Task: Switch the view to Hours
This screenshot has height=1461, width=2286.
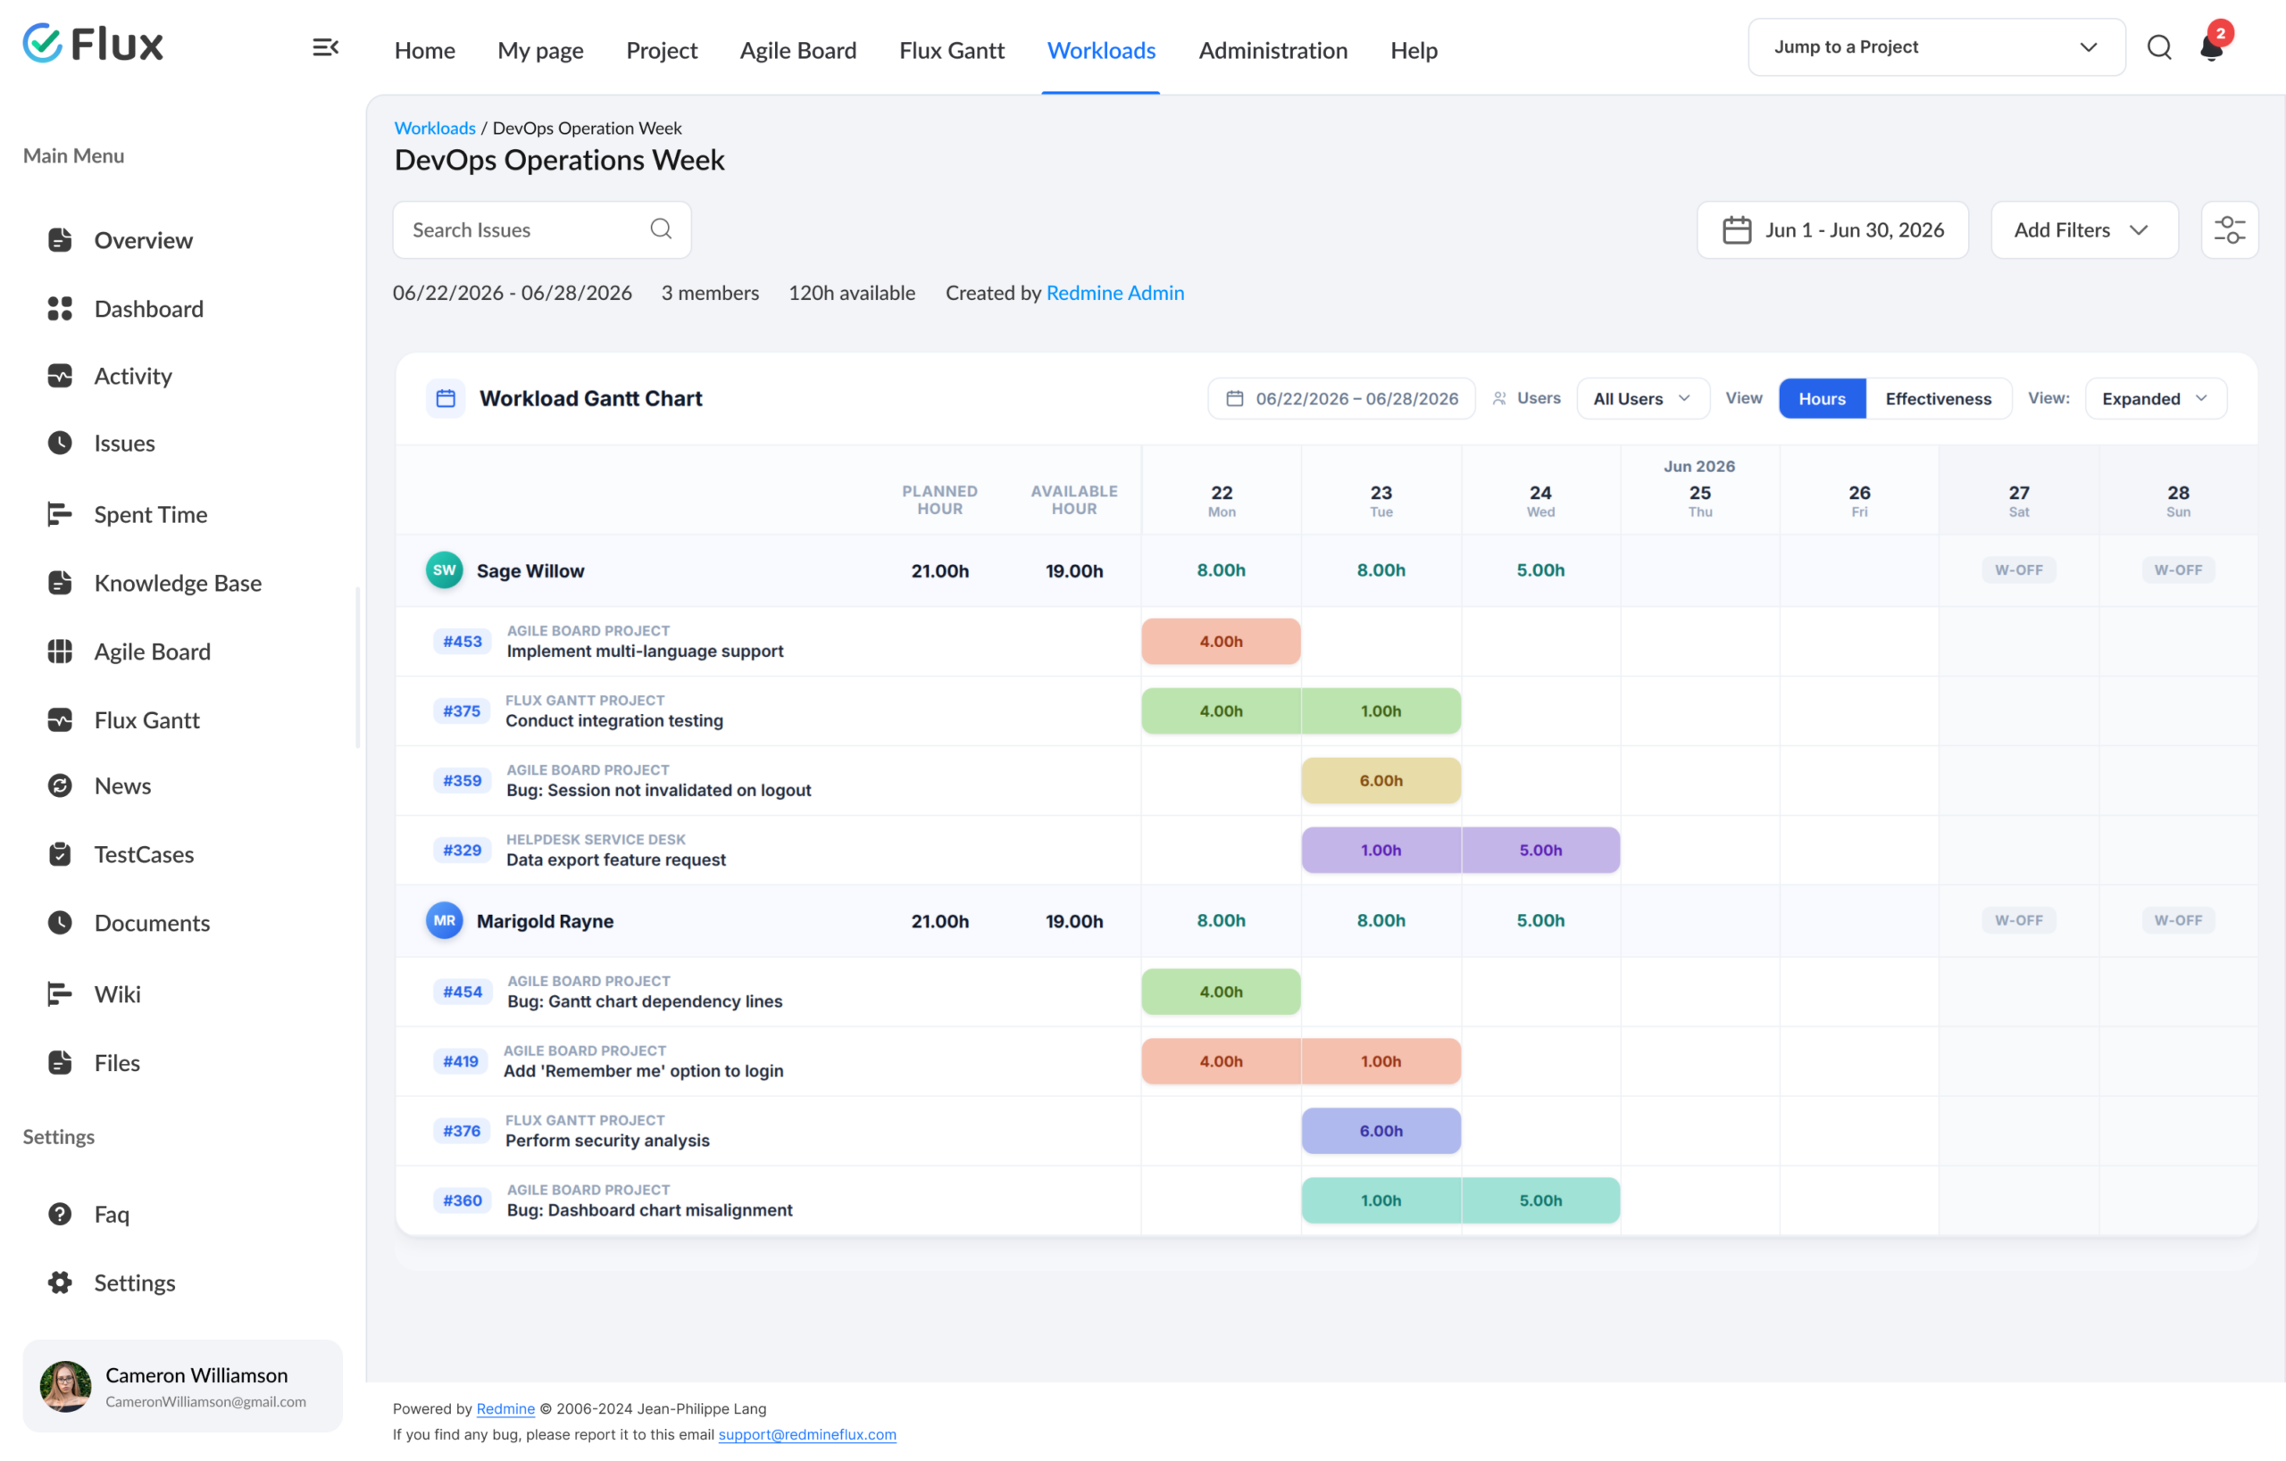Action: coord(1822,398)
